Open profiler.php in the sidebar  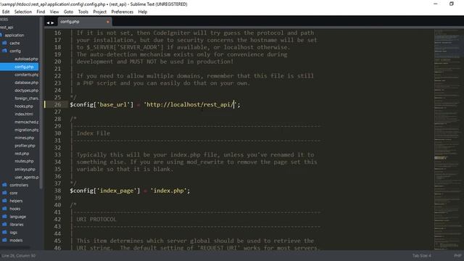click(x=25, y=146)
